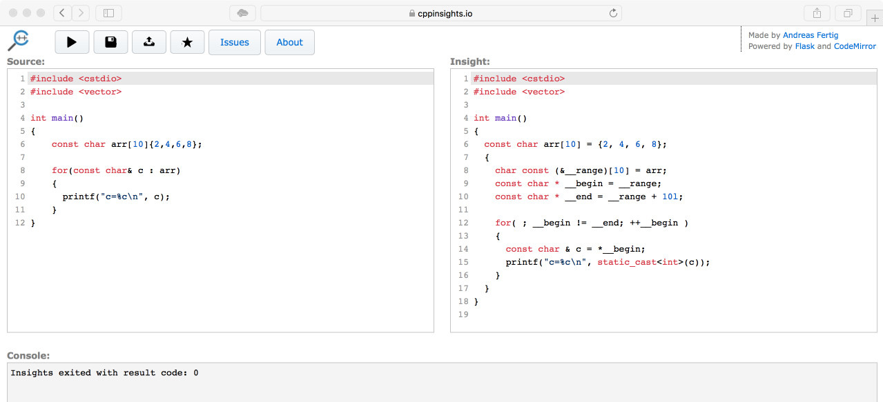Place cursor on printf line in Source editor

116,197
